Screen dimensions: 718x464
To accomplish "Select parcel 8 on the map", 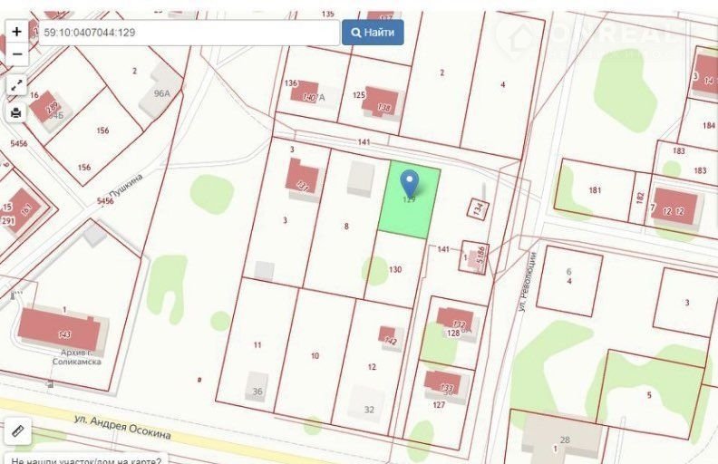I will 346,227.
